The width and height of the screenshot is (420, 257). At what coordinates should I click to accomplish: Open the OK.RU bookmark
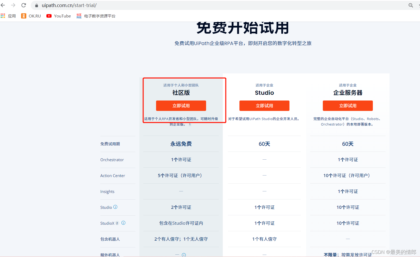pyautogui.click(x=31, y=16)
